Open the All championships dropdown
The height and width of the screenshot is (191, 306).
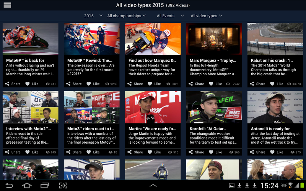(127, 16)
